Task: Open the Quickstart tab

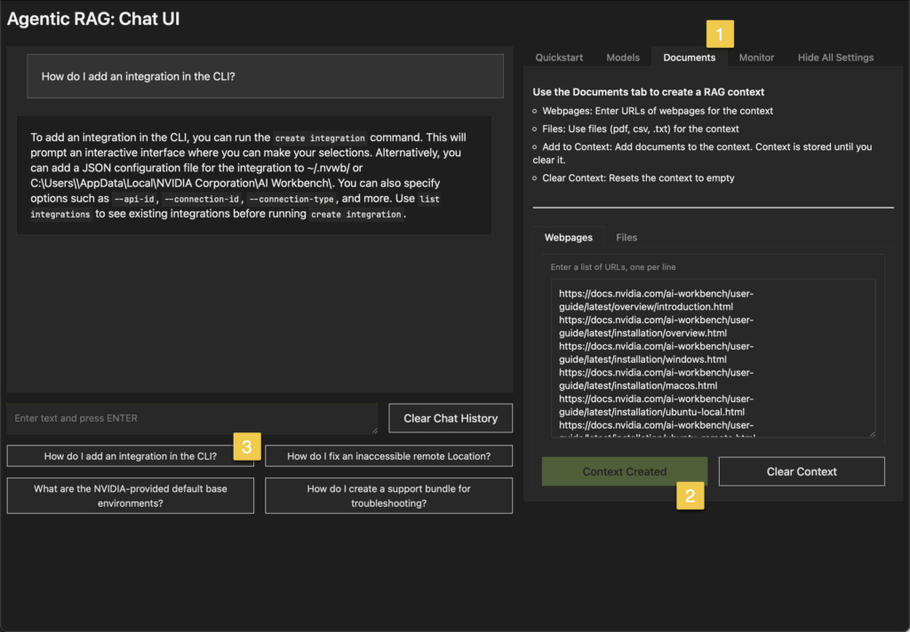Action: pos(559,58)
